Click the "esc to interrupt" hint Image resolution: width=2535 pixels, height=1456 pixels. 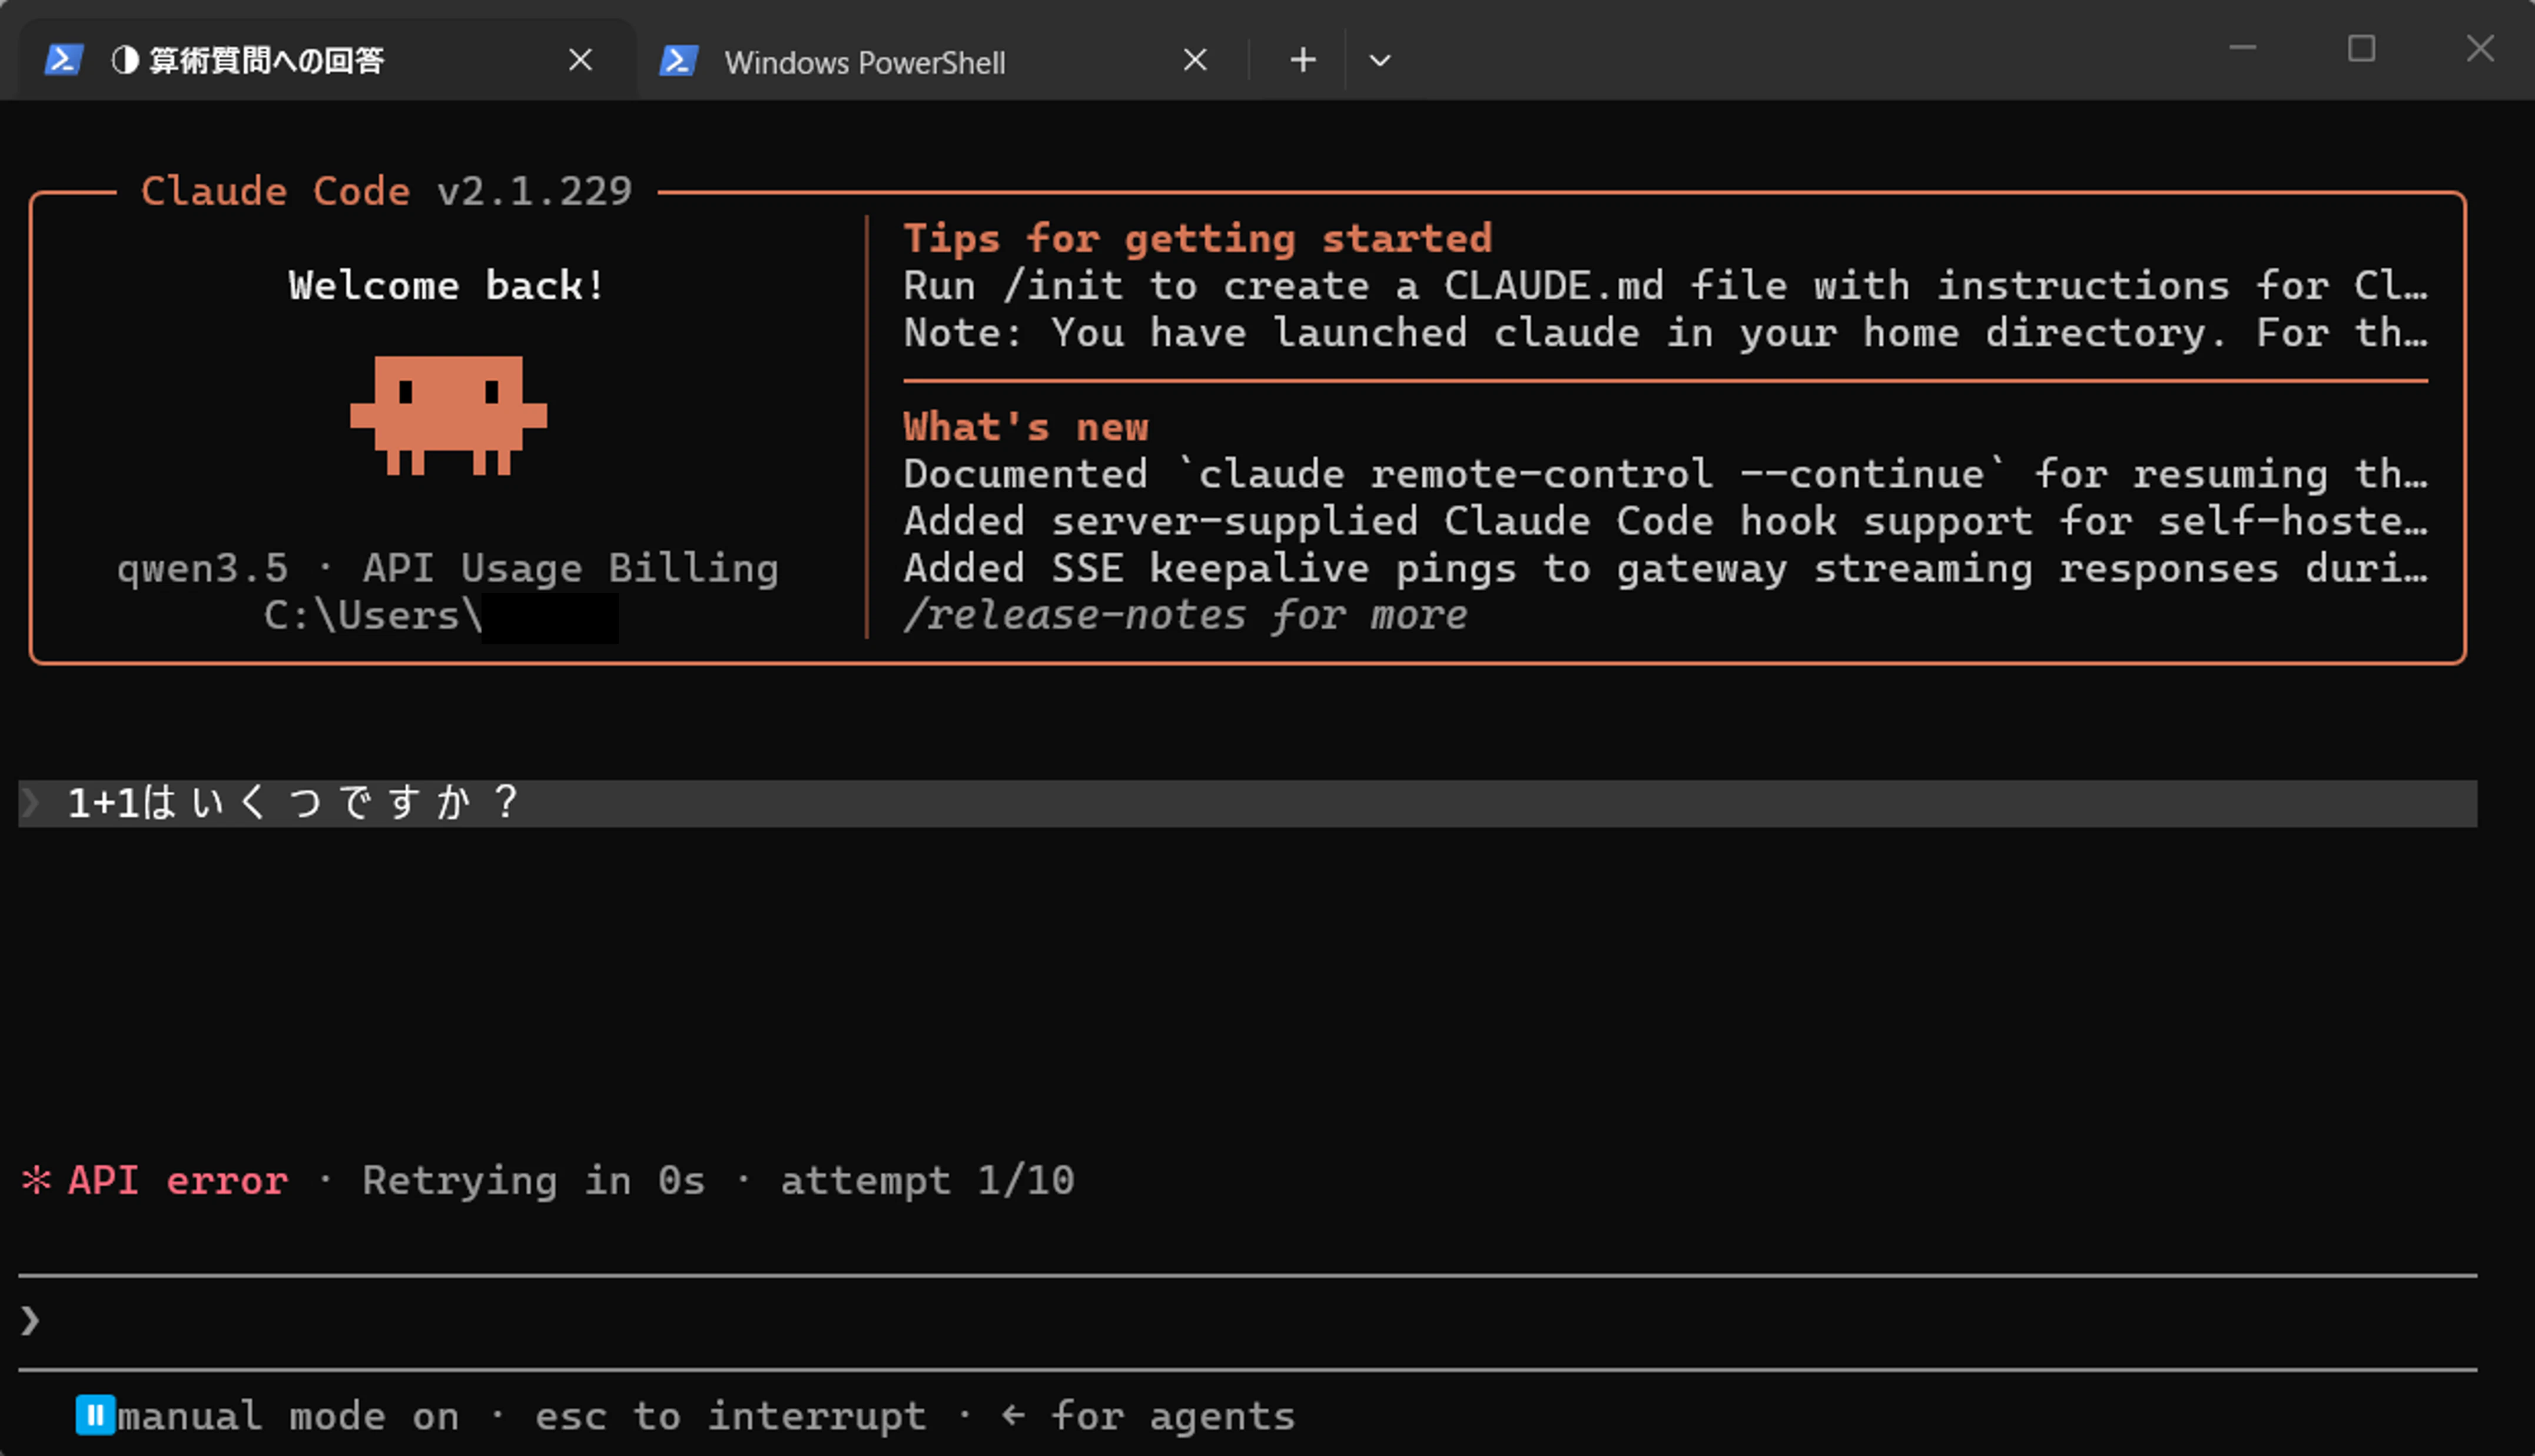pos(730,1416)
